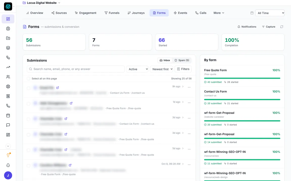Go to the Calls tab
Image resolution: width=291 pixels, height=181 pixels.
click(x=201, y=13)
